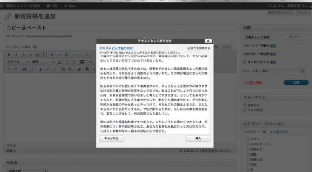312x172 pixels.
Task: Click the unlink broken chain icon
Action: tap(54, 69)
